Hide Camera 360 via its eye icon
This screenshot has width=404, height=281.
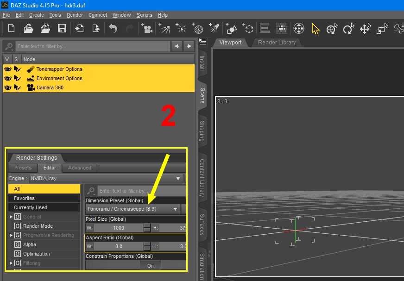pos(8,87)
